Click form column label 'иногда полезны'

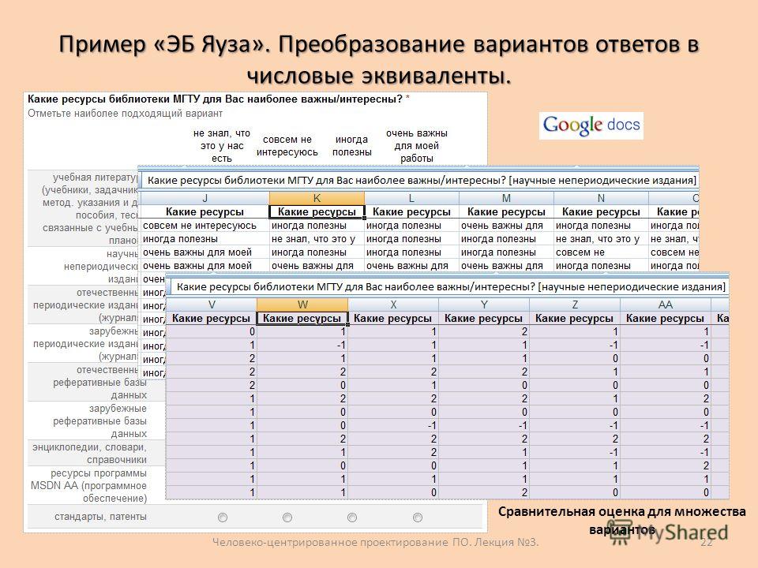352,145
